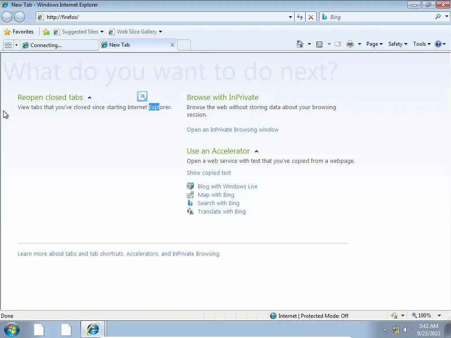Open the Page menu
The width and height of the screenshot is (451, 338).
(x=374, y=44)
